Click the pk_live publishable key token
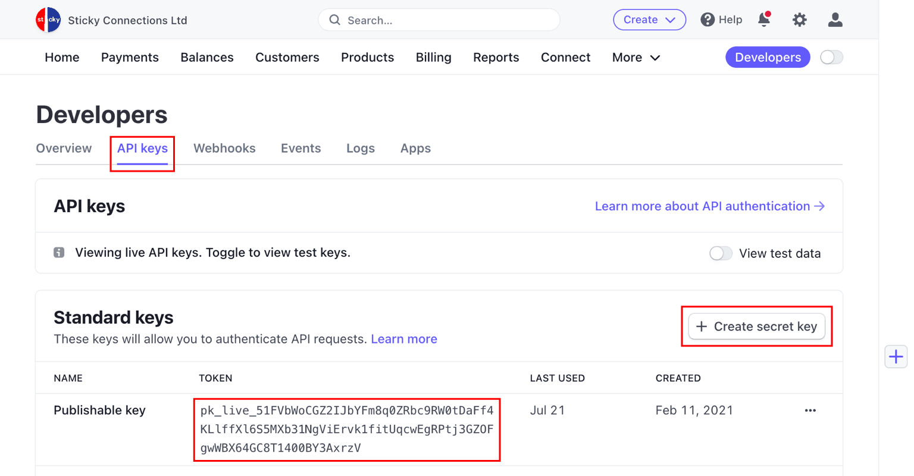The image size is (914, 476). pyautogui.click(x=347, y=429)
